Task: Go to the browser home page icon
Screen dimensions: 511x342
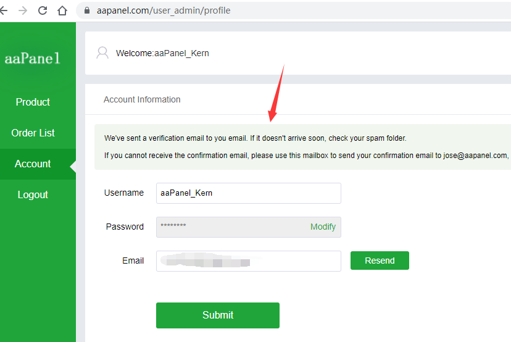Action: [62, 10]
